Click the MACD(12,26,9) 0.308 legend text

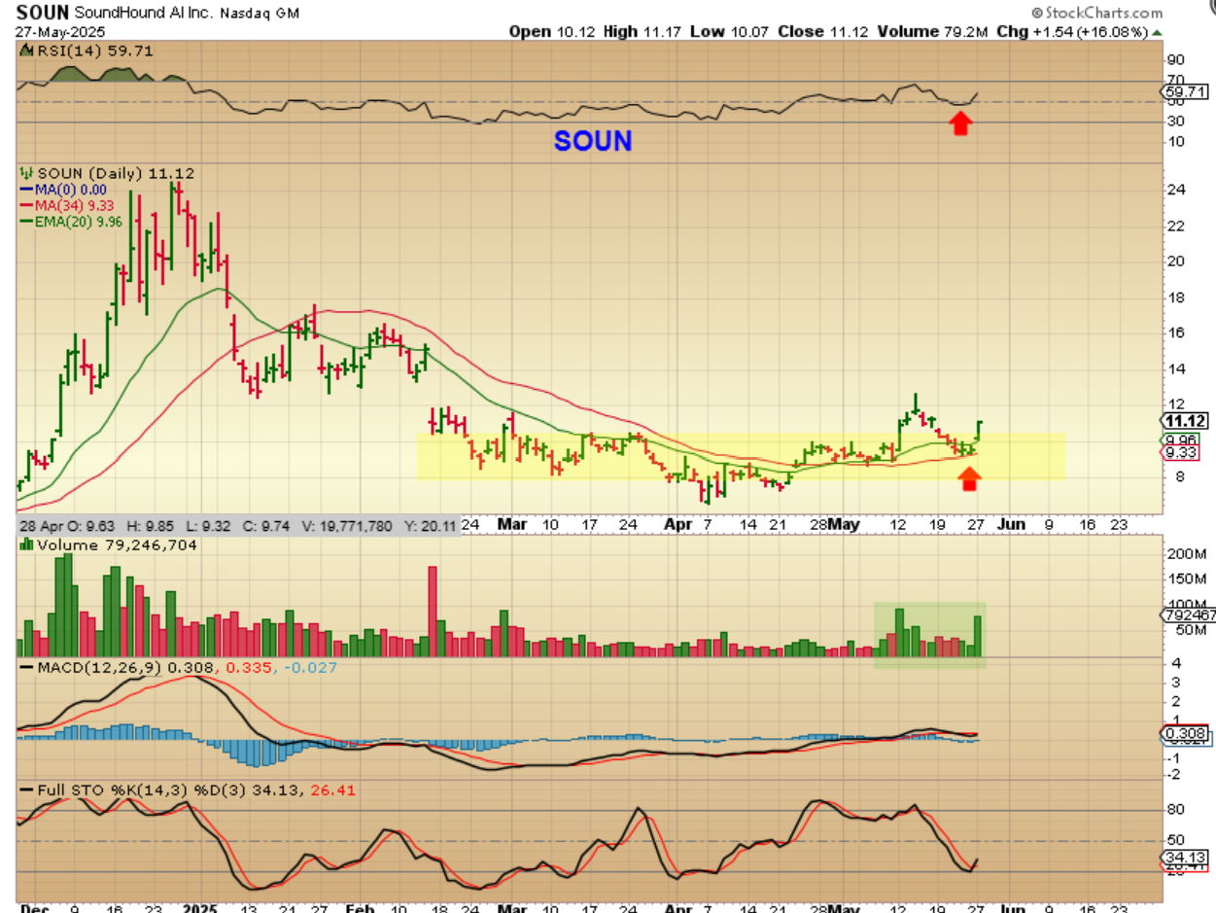[x=123, y=669]
